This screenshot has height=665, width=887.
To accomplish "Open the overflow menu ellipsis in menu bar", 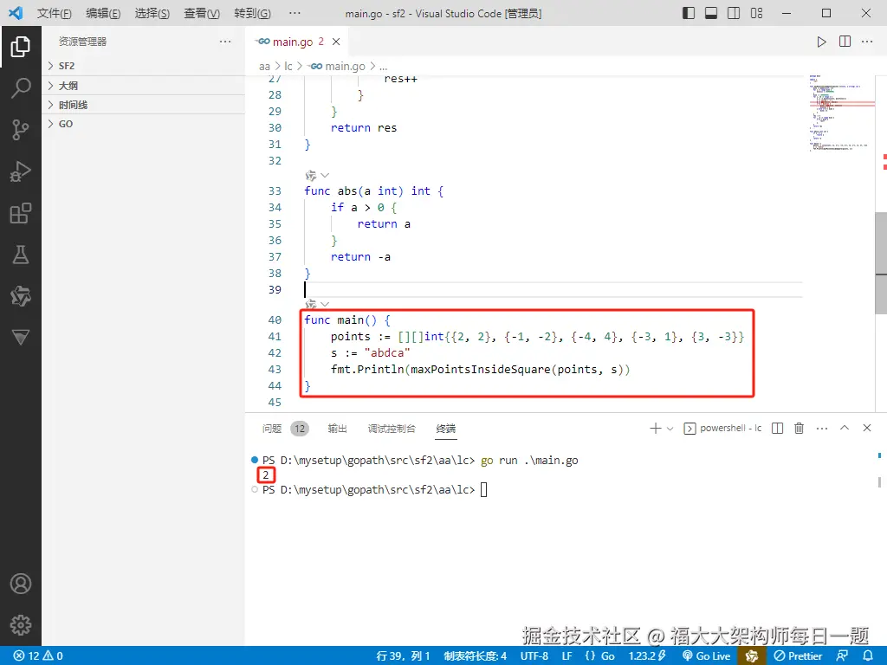I will click(x=295, y=13).
